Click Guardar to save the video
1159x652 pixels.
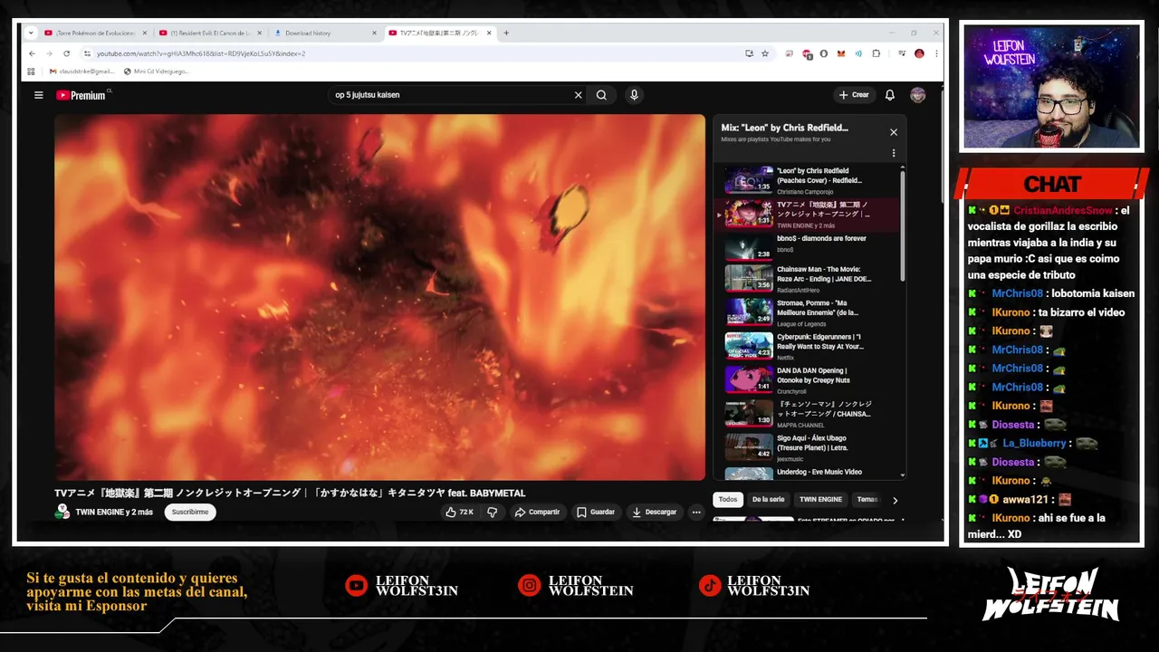[x=596, y=512]
